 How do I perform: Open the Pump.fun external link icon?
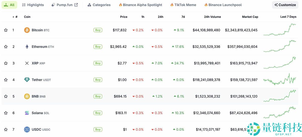[x=76, y=5]
